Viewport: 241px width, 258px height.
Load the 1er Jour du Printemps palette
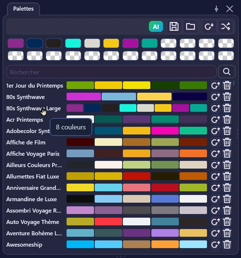click(215, 85)
